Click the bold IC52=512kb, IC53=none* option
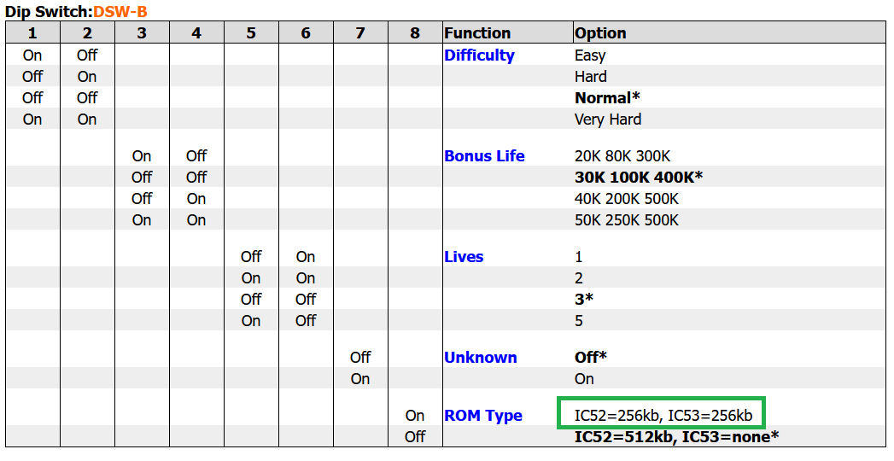894x461 pixels. 677,436
